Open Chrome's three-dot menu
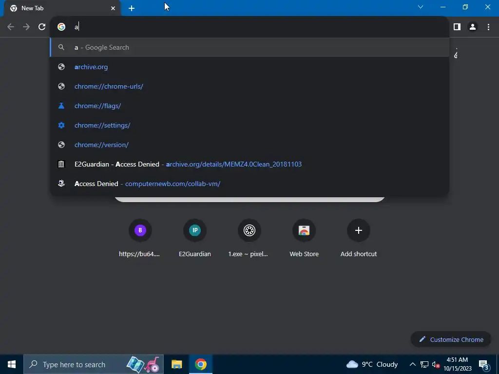Viewport: 499px width, 374px height. tap(488, 27)
